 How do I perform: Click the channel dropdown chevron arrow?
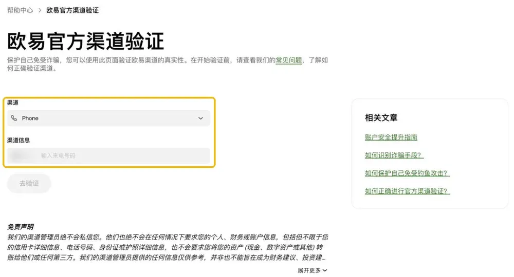(200, 118)
